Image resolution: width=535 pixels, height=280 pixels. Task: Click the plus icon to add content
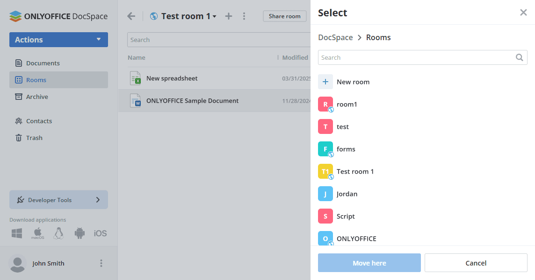[228, 16]
